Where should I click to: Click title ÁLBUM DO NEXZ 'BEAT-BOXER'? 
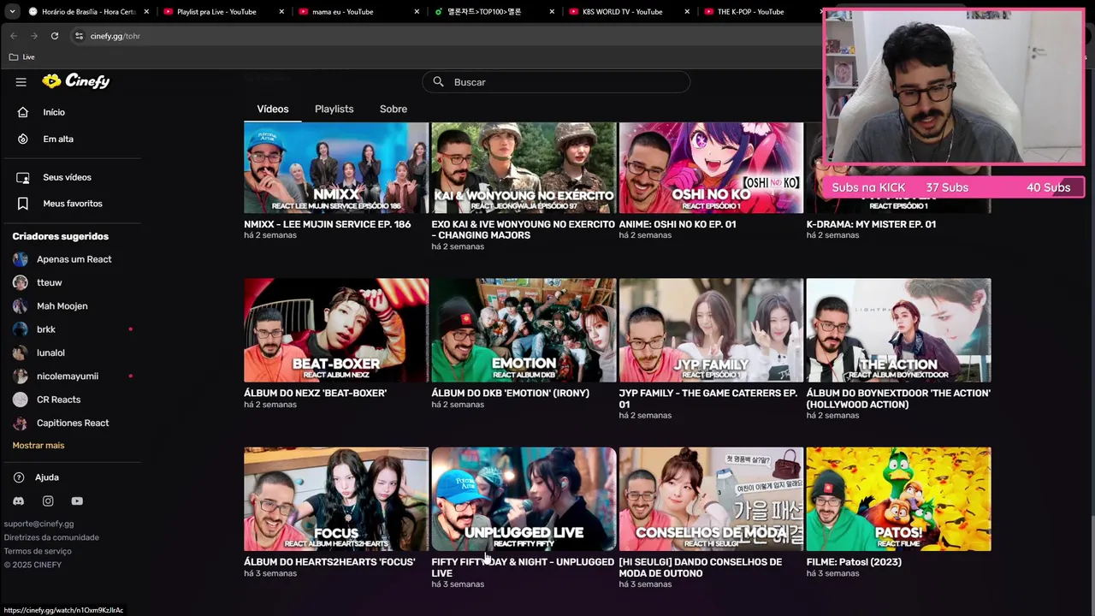tap(316, 394)
